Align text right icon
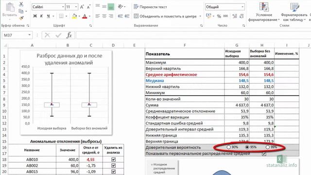The image size is (311, 175). tap(111, 16)
